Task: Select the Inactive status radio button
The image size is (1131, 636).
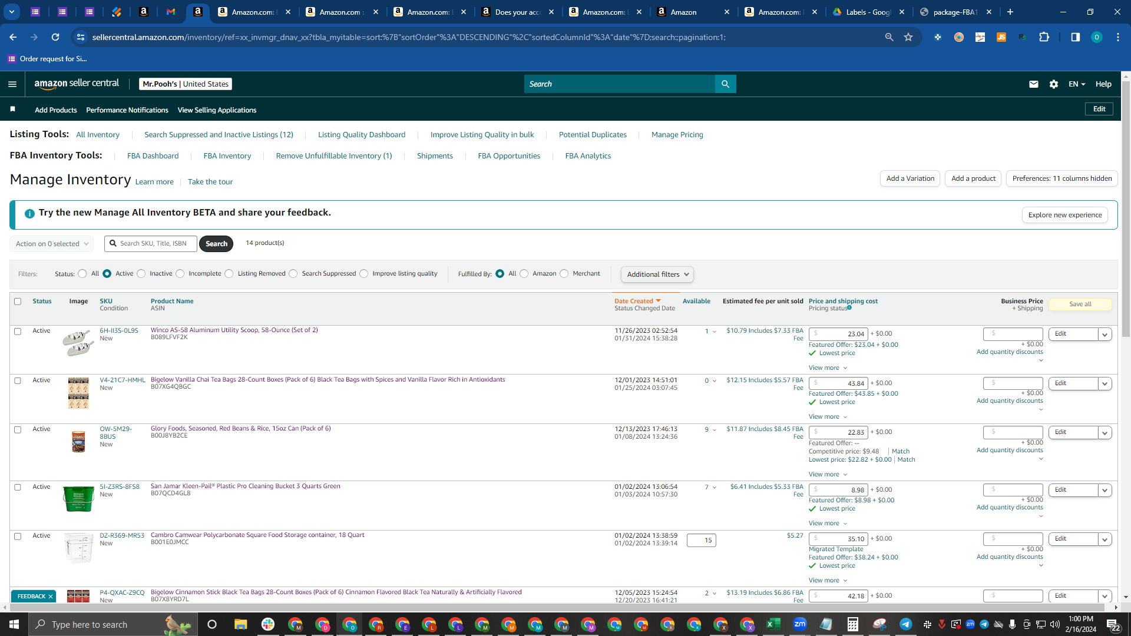Action: [141, 274]
